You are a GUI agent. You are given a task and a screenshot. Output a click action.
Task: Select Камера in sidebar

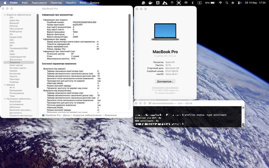tap(13, 71)
